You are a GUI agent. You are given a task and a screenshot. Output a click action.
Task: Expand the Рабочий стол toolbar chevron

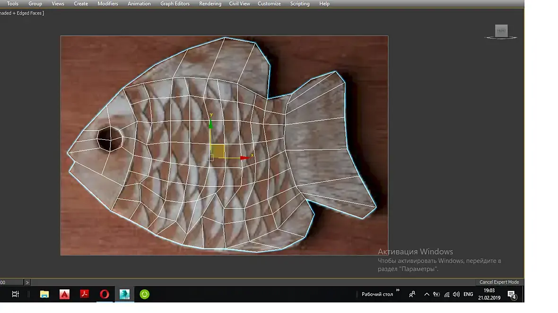tap(398, 290)
